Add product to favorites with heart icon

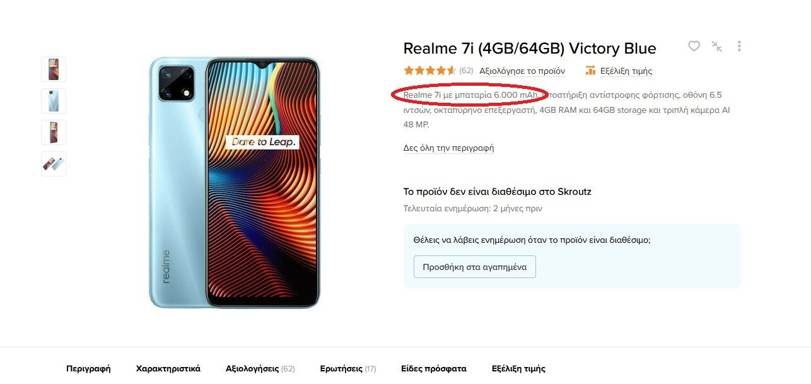pyautogui.click(x=694, y=46)
